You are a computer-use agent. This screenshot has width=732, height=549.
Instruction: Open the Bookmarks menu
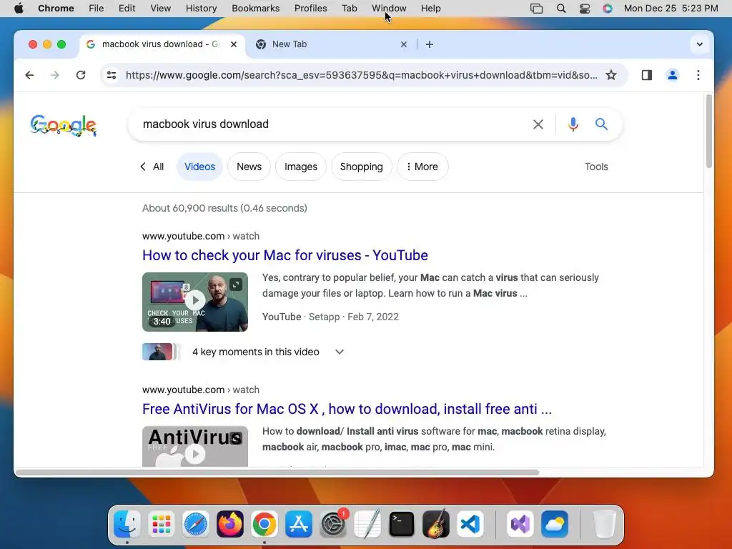tap(255, 9)
